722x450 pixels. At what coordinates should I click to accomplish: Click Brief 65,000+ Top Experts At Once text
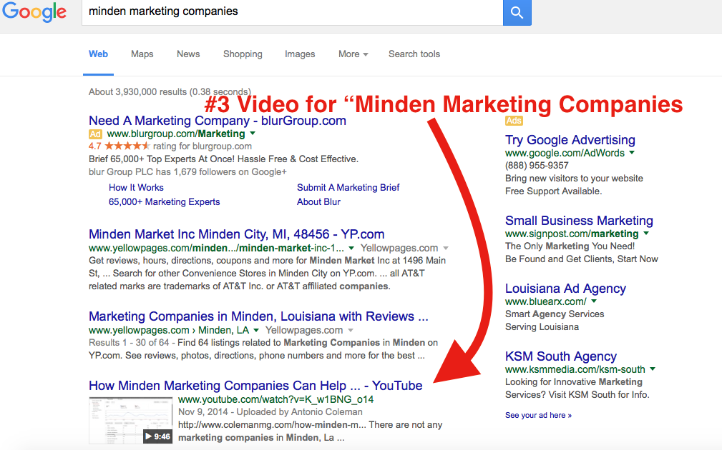coord(223,159)
